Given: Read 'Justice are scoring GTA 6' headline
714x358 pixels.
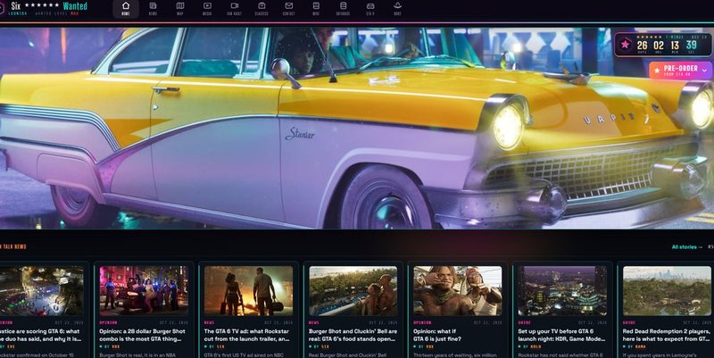Looking at the screenshot, I should (x=41, y=335).
